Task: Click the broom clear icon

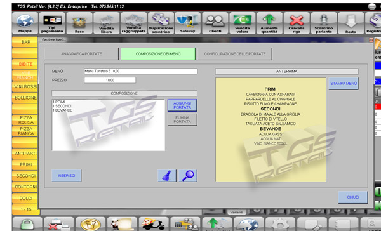Action: coord(167,176)
